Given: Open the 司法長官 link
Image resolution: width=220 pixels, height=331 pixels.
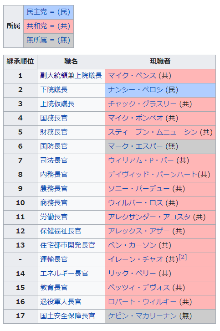Looking at the screenshot, I should coord(54,160).
